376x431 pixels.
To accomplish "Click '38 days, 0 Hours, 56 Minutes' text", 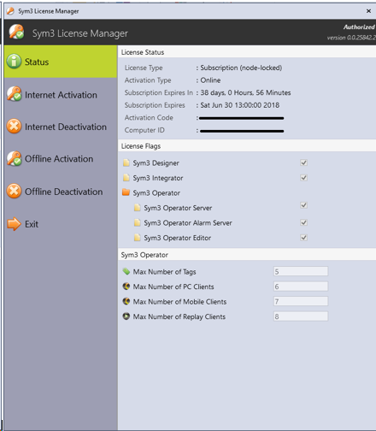I will (x=245, y=92).
